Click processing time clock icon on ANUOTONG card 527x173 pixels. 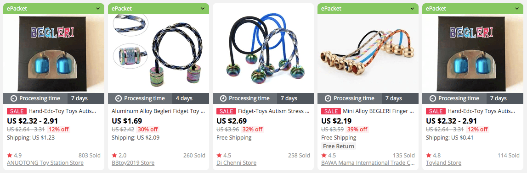pos(14,98)
